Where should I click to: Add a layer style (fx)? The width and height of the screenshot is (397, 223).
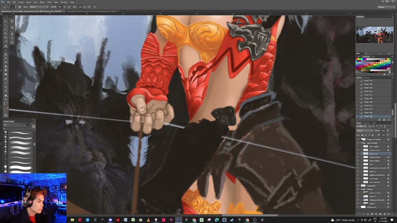click(x=368, y=214)
